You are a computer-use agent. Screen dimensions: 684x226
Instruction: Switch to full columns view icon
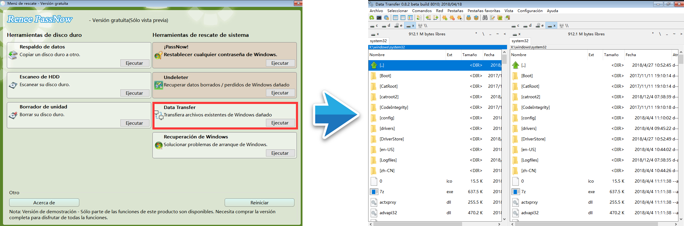tap(403, 18)
